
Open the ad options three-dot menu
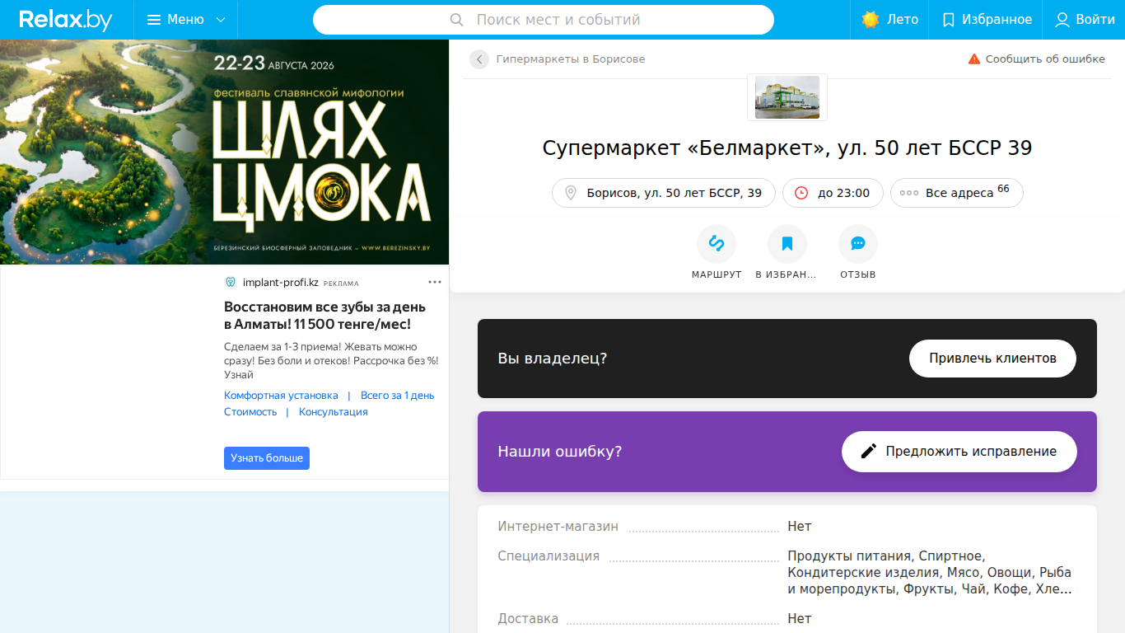pyautogui.click(x=435, y=283)
